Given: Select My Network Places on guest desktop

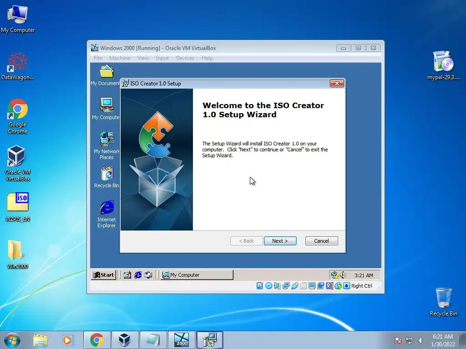Looking at the screenshot, I should click(x=106, y=146).
